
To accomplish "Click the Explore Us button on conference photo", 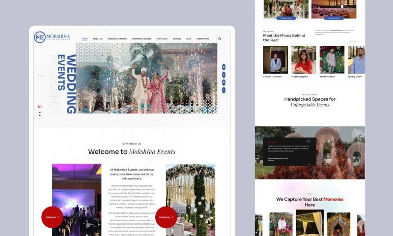I will 52,217.
